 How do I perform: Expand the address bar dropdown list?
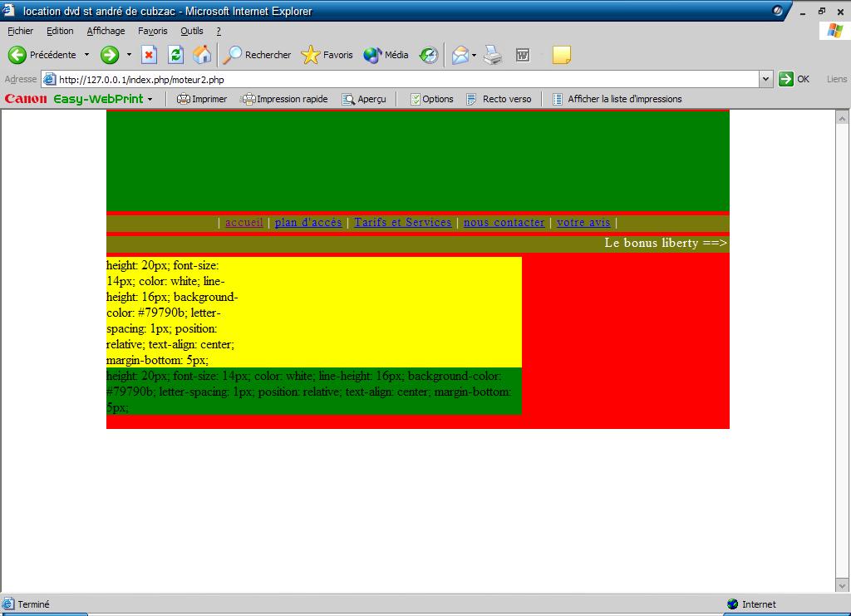click(765, 79)
